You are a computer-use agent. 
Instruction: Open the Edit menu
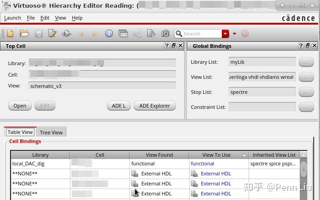click(45, 18)
